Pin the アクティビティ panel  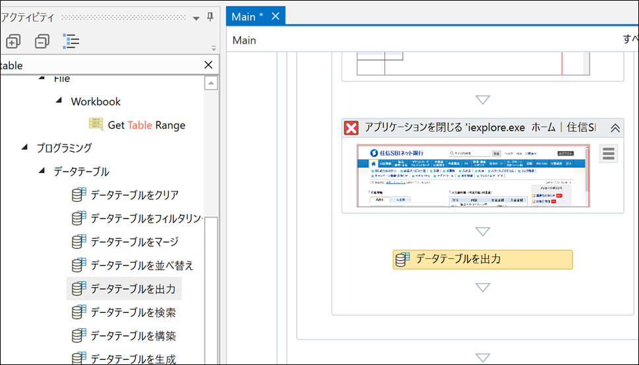pos(210,17)
